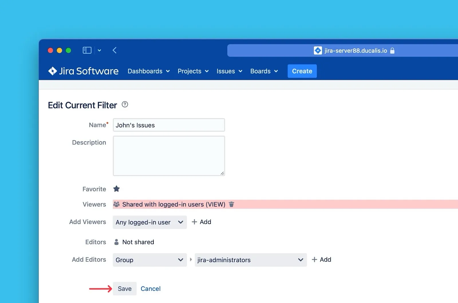Open the Dashboards menu

149,71
